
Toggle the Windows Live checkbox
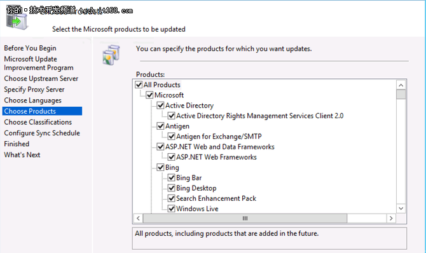pos(171,209)
